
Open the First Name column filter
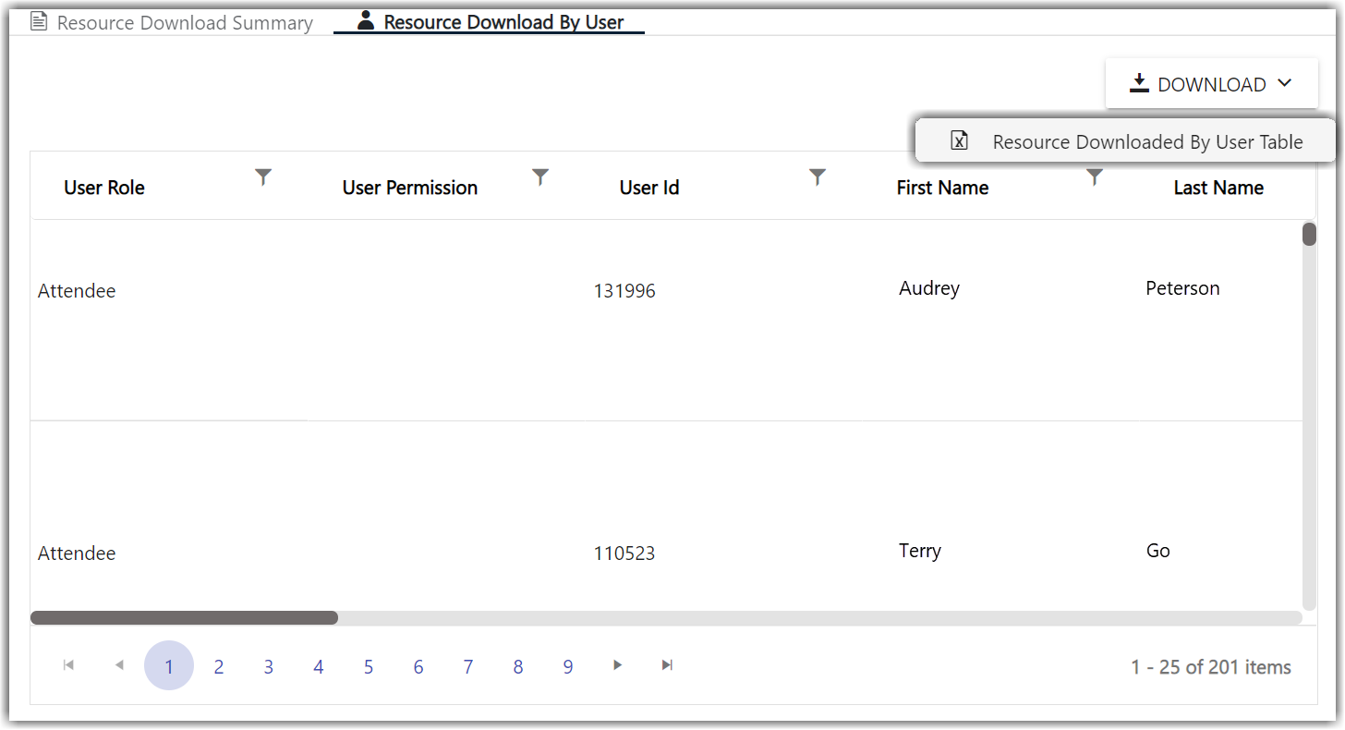pos(1095,176)
